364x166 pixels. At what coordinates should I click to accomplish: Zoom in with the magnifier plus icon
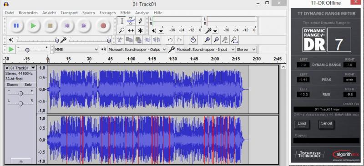coord(207,40)
